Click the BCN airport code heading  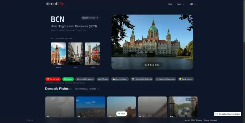pos(57,19)
